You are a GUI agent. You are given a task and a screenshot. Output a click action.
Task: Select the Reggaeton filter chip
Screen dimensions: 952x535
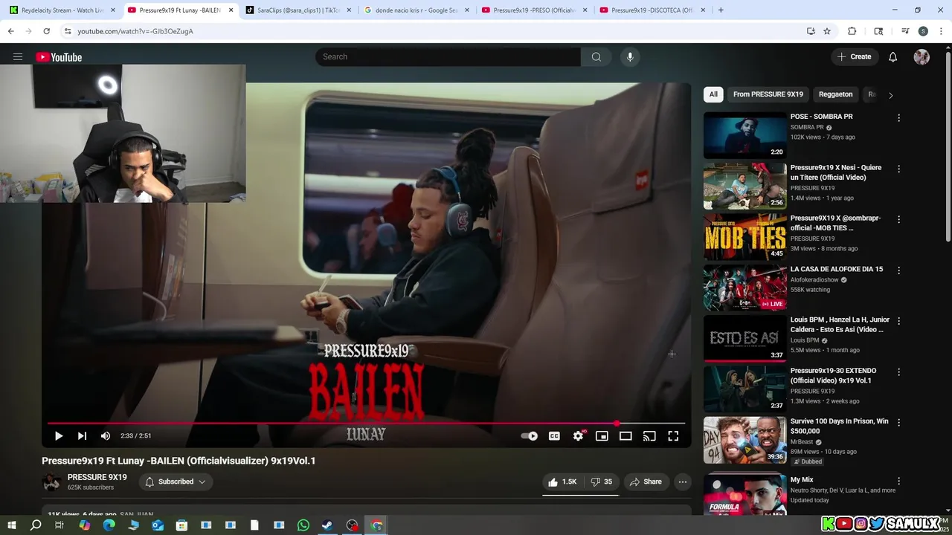tap(835, 94)
